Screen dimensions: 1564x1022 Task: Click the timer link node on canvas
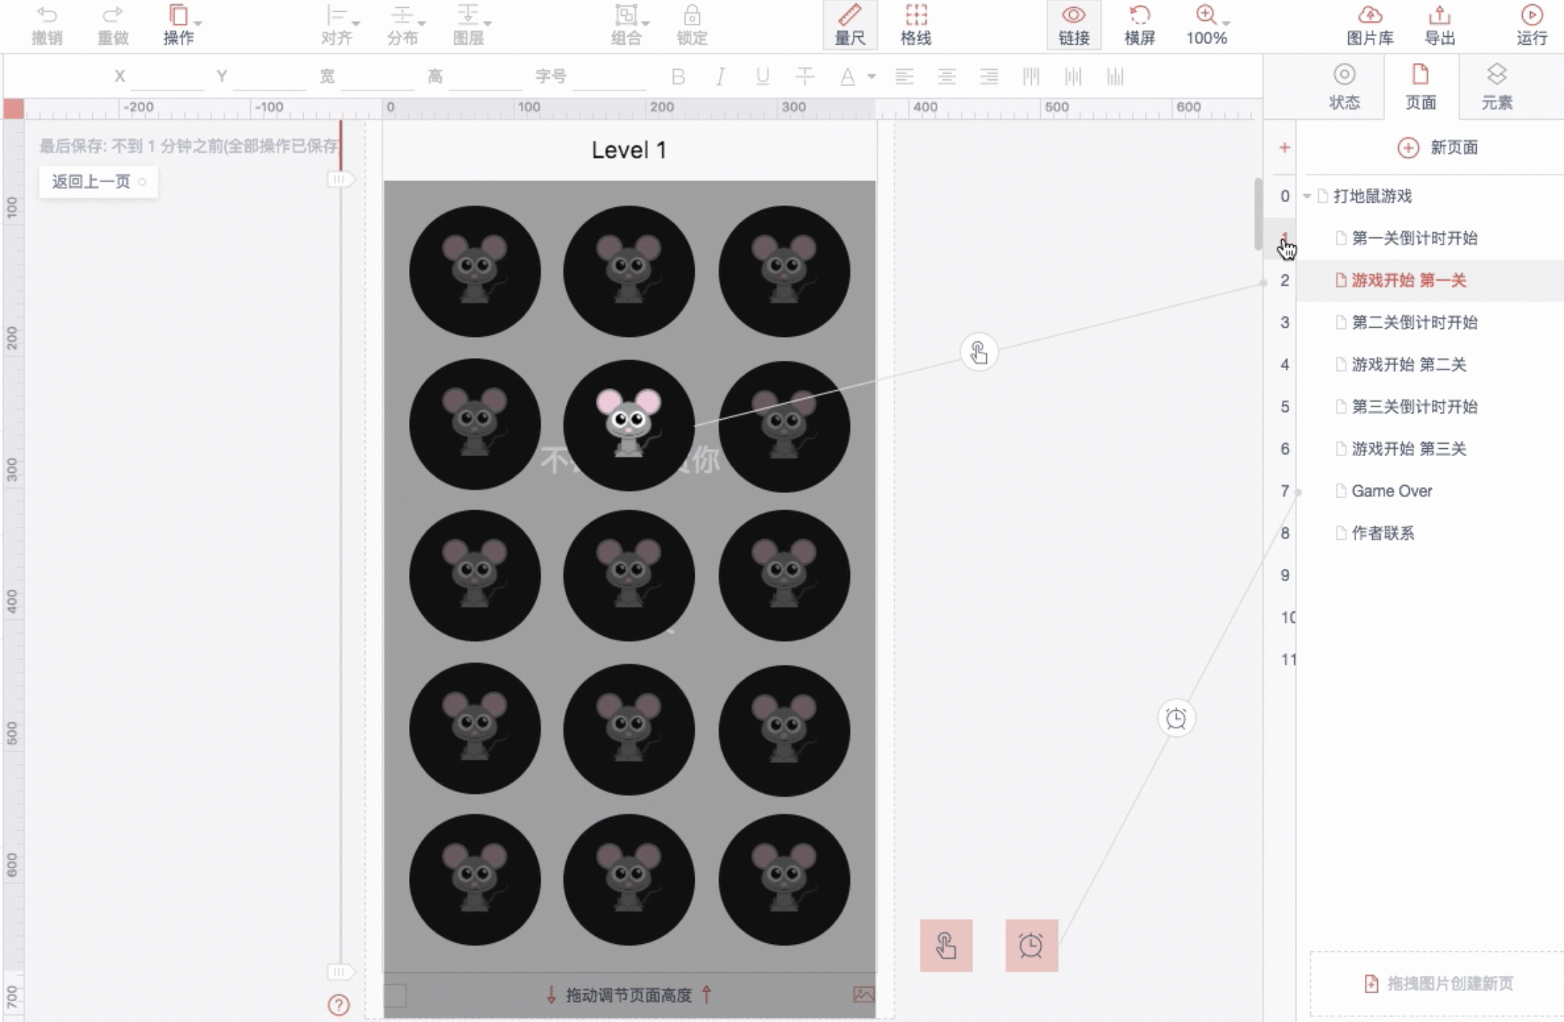pos(1176,719)
